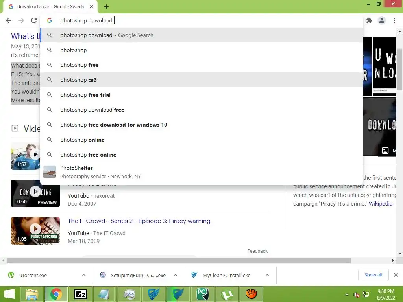This screenshot has height=302, width=403.
Task: Show hidden system tray icons
Action: [x=347, y=295]
